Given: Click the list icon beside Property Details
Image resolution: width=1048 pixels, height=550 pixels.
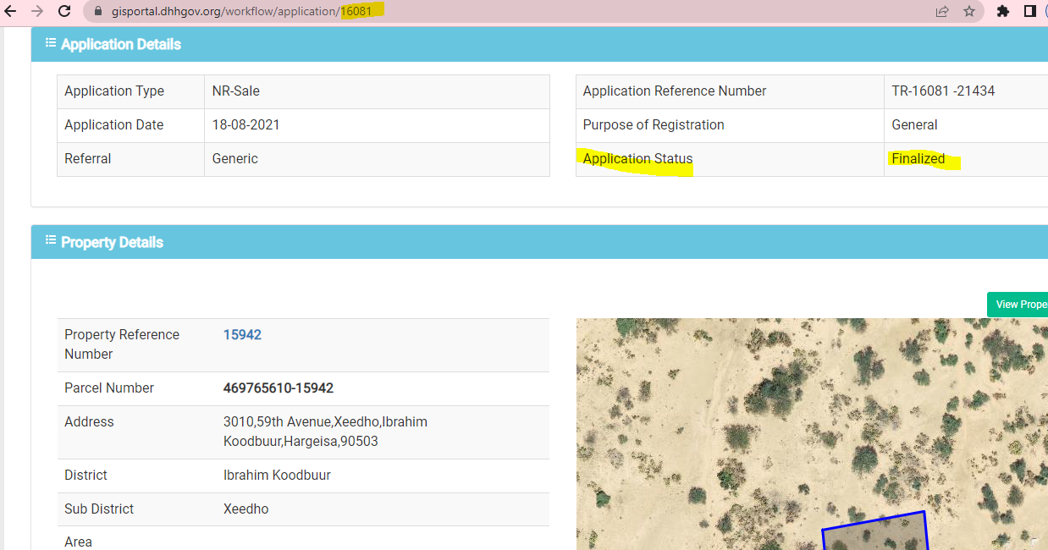Looking at the screenshot, I should [51, 241].
